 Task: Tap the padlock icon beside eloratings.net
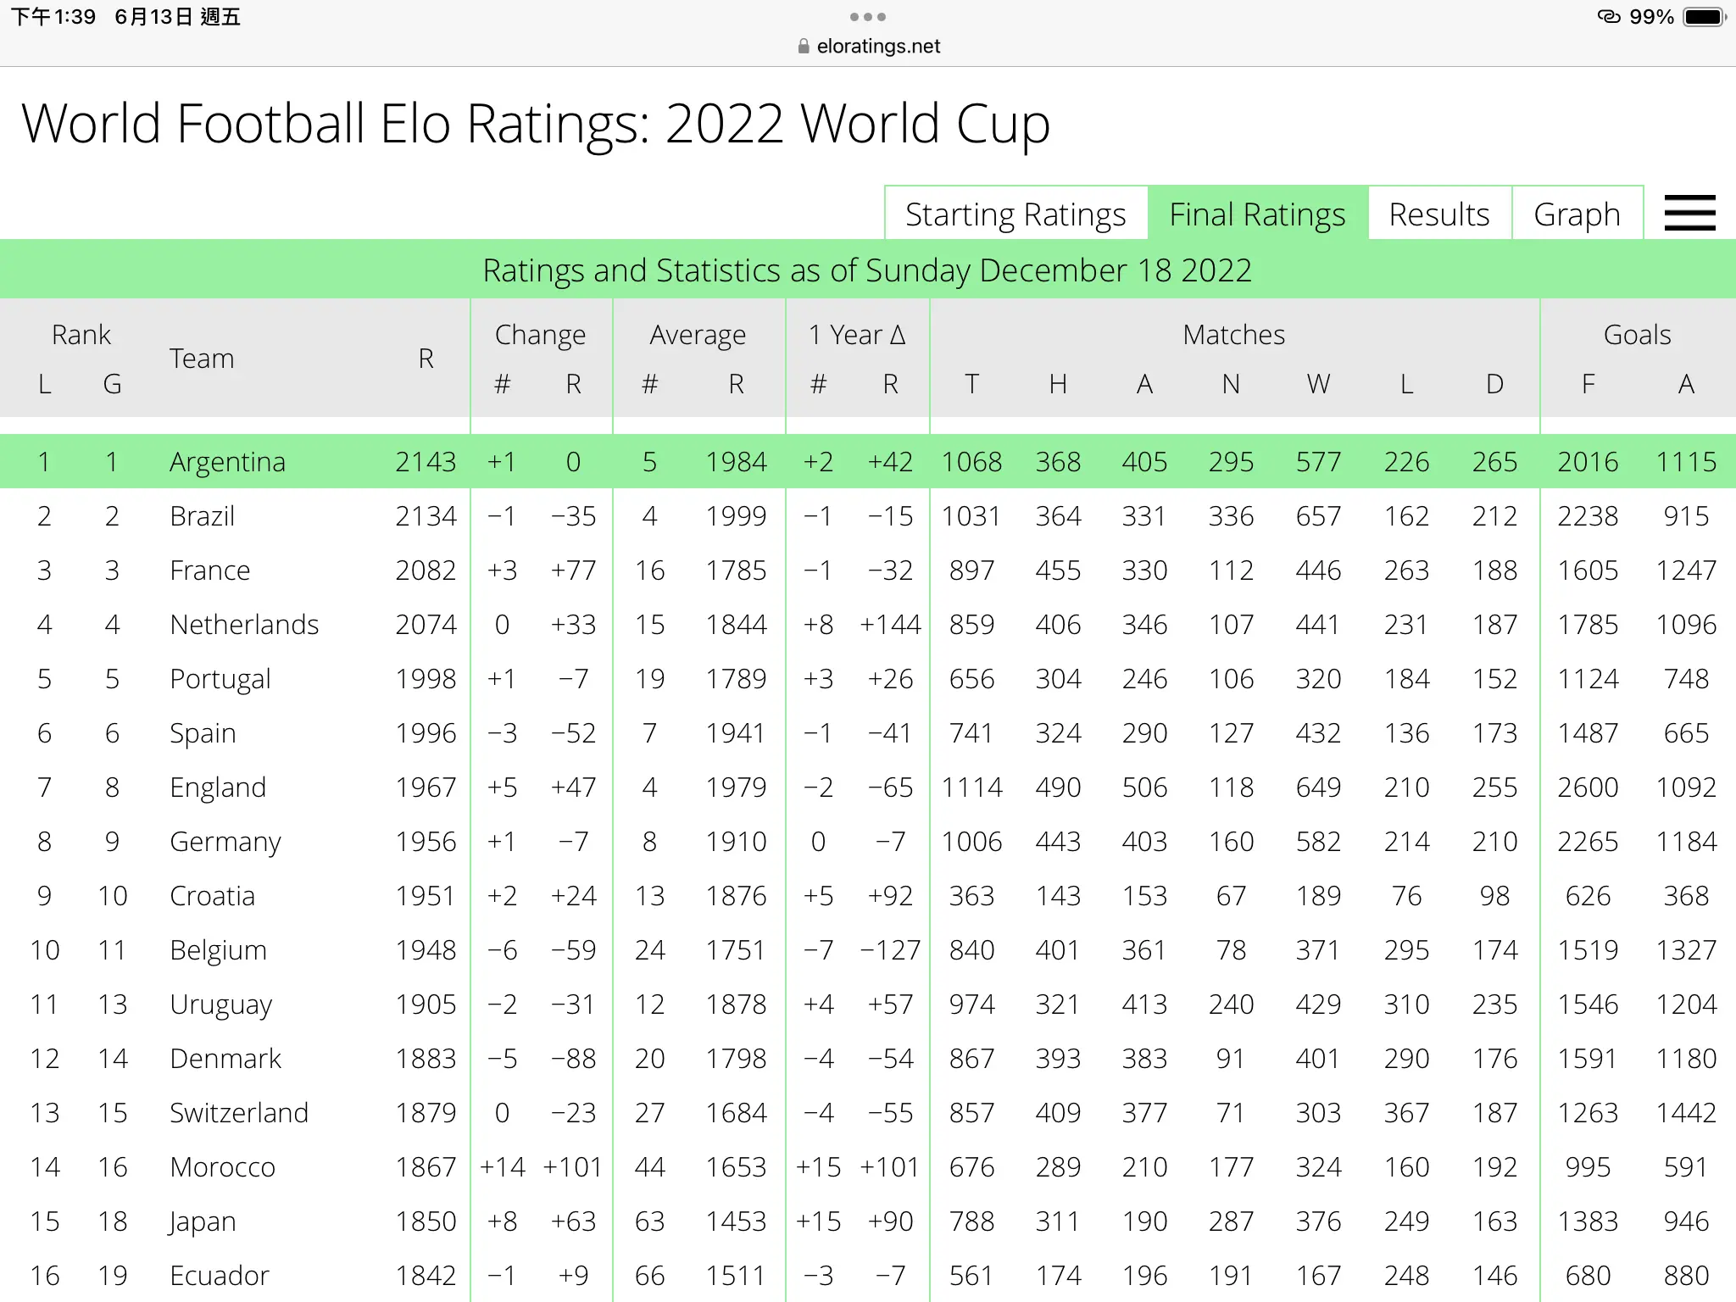tap(804, 47)
